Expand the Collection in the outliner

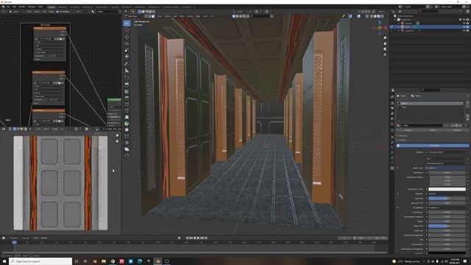coord(395,20)
